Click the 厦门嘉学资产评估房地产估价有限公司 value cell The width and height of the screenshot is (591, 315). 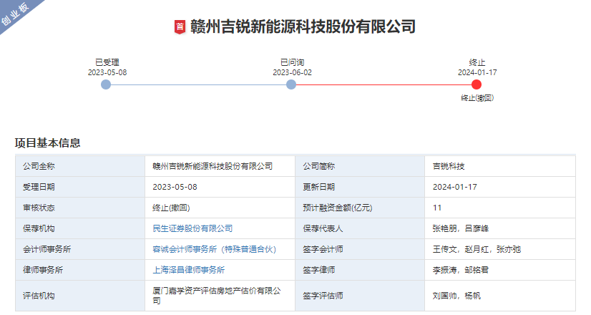(x=220, y=296)
